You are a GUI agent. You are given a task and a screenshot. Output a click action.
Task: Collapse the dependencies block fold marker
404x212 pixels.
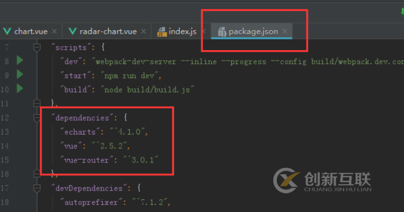pos(37,118)
